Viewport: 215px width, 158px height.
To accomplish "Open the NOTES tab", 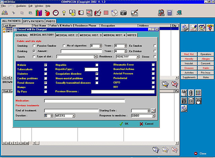I will [x=132, y=35].
